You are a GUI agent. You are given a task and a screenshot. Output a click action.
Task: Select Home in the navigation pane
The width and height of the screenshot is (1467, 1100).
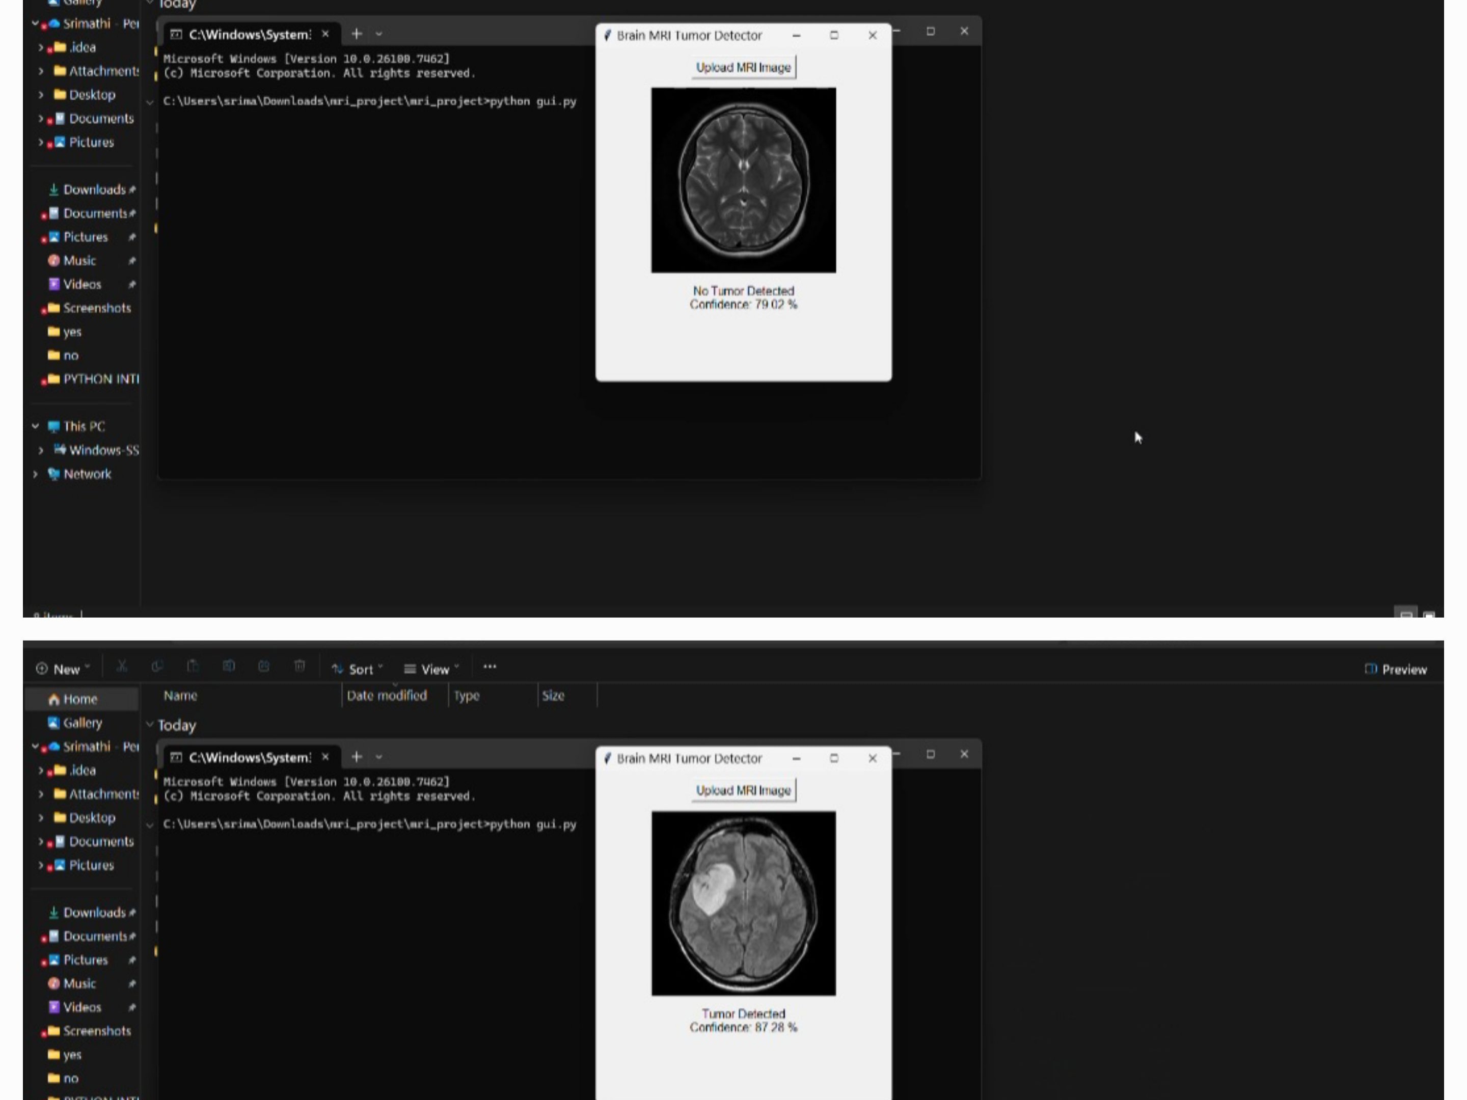click(x=79, y=699)
